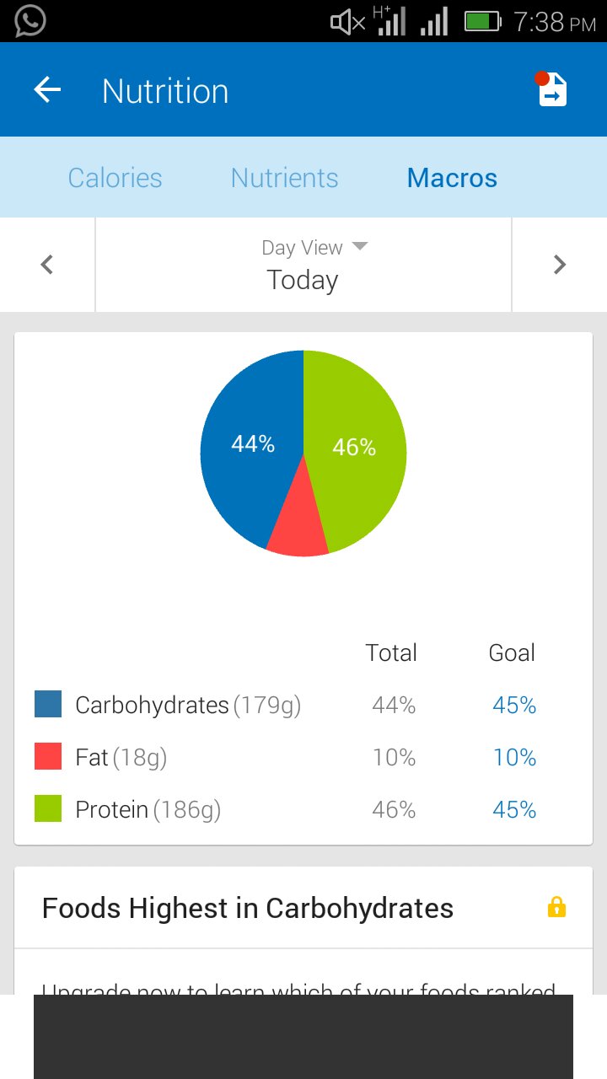
Task: Tap the battery icon in status bar
Action: click(x=482, y=21)
